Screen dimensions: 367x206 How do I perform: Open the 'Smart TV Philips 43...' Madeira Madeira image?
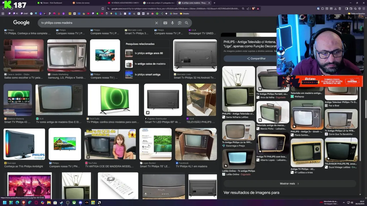18,100
